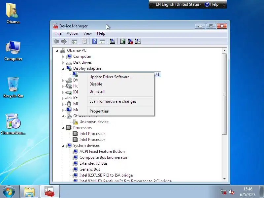
Task: Open the Action menu
Action: click(72, 33)
